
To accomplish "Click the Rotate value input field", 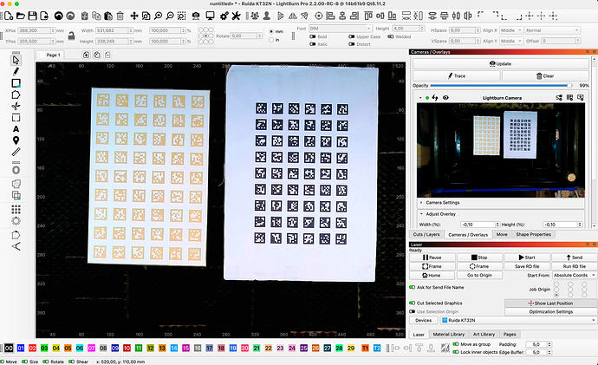I will click(246, 36).
